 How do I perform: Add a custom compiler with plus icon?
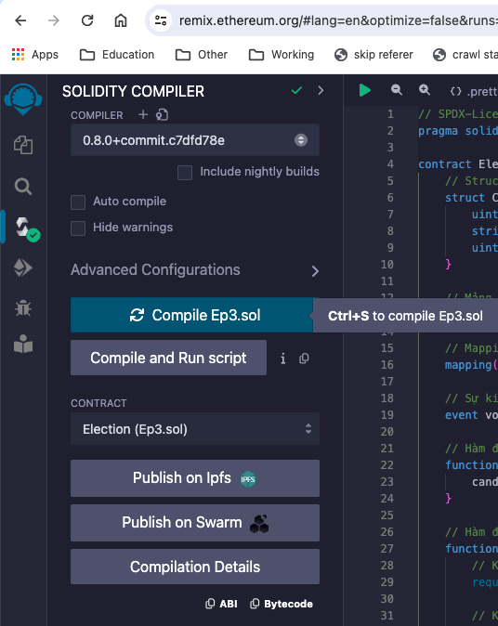click(x=143, y=115)
